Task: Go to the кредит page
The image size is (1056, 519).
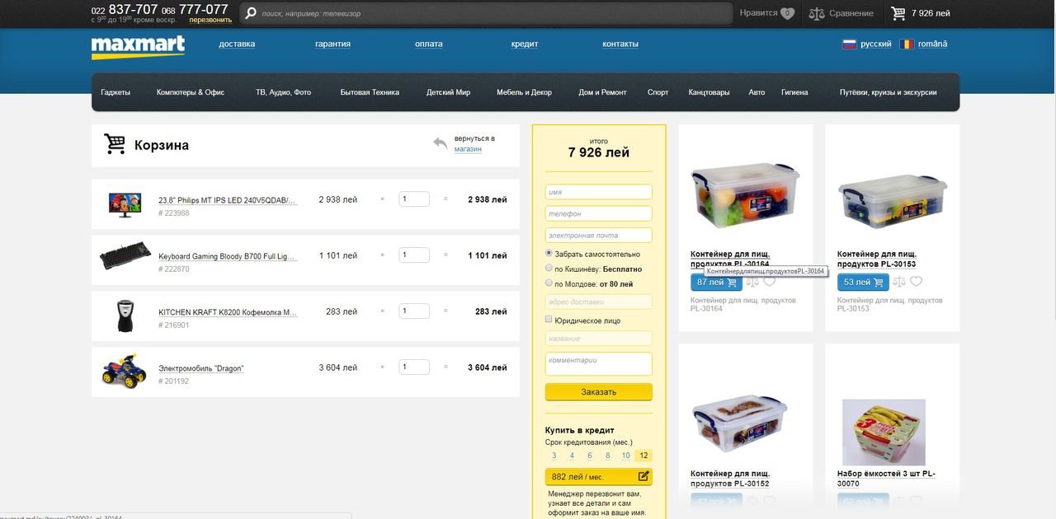Action: click(525, 44)
